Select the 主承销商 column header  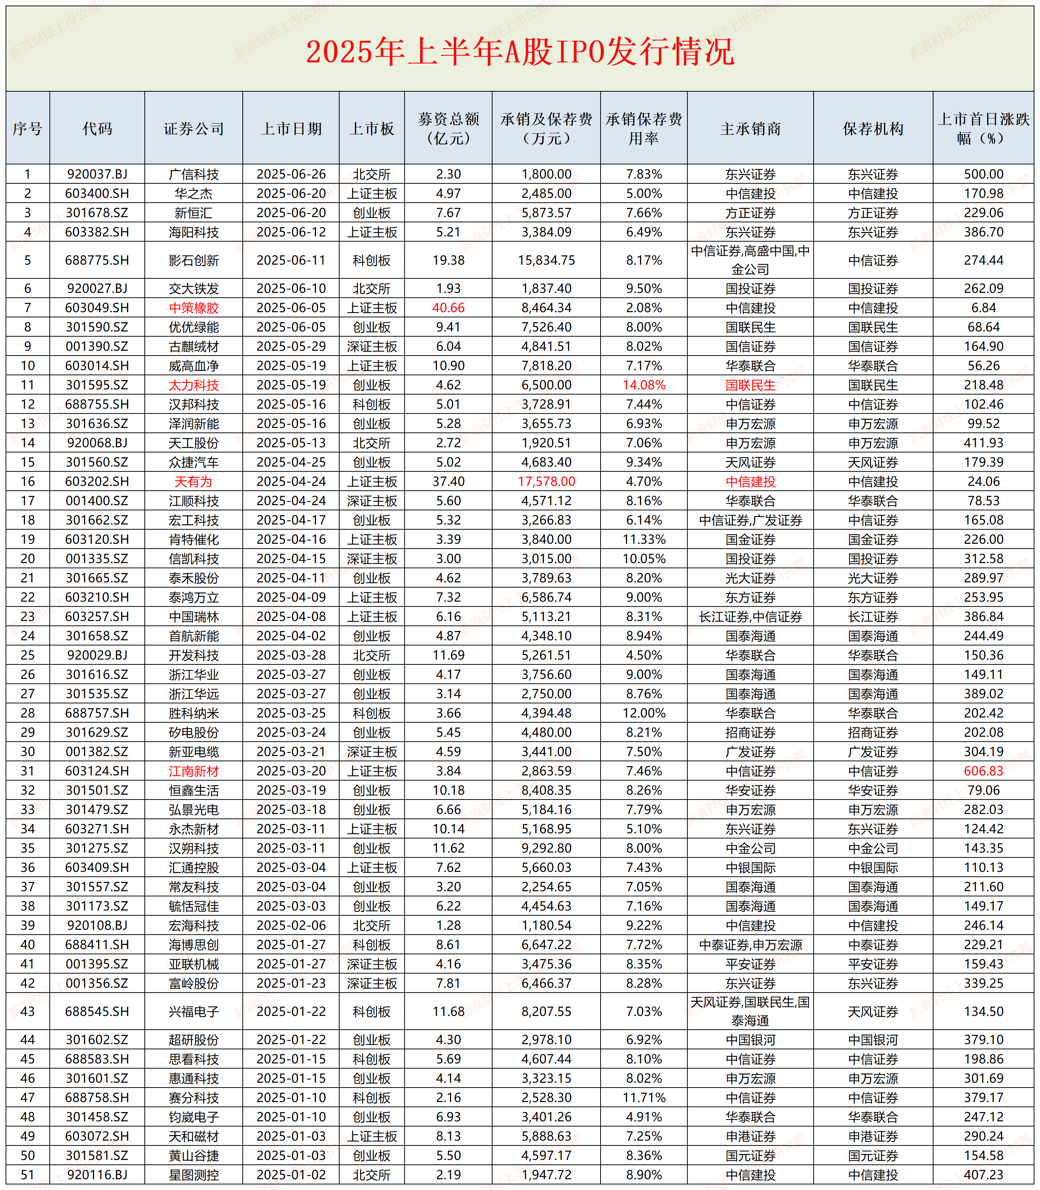point(750,128)
